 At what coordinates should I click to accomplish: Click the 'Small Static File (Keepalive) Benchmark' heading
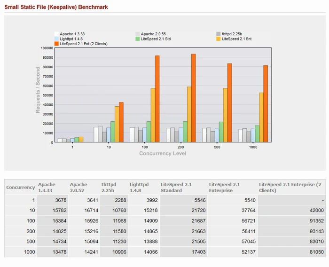pos(56,7)
